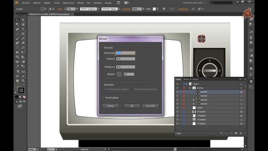Open the Objeto menu
Viewport: 268px width, 151px height.
[x=47, y=3]
